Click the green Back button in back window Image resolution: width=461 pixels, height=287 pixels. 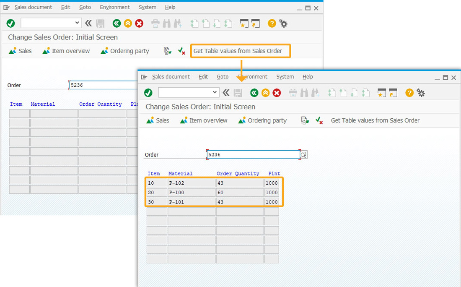(117, 23)
